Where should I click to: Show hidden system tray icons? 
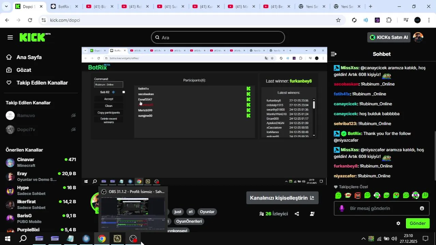[x=363, y=239]
